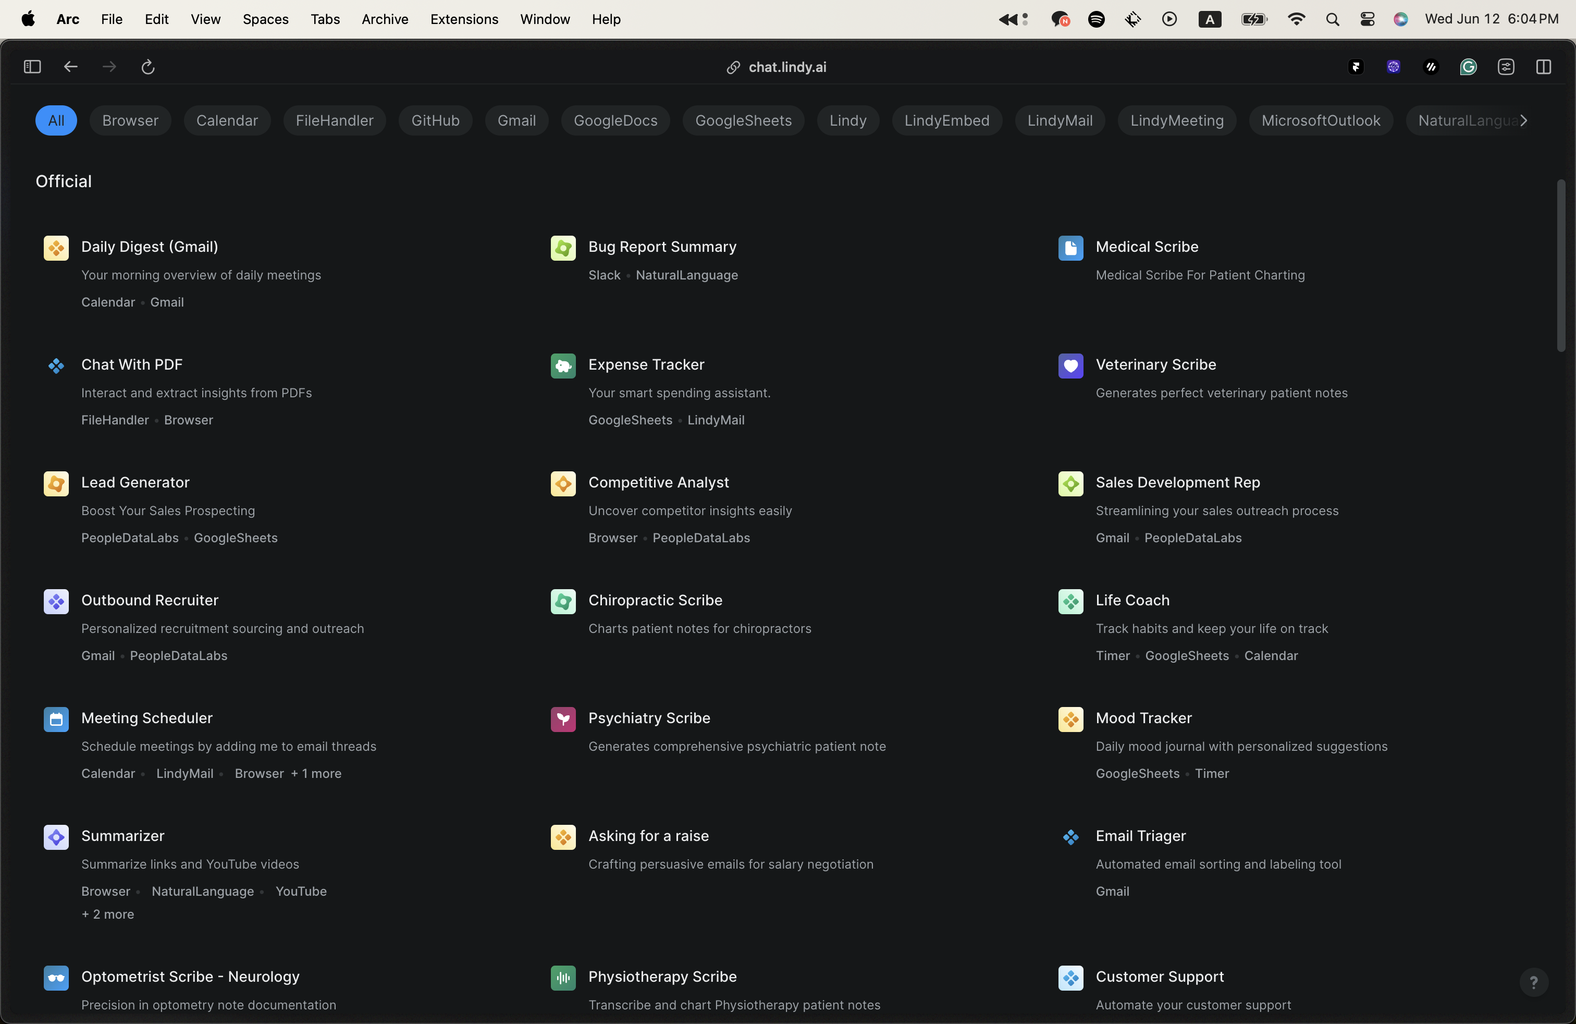This screenshot has height=1024, width=1576.
Task: Click the Meeting Scheduler calendar icon
Action: click(x=56, y=720)
